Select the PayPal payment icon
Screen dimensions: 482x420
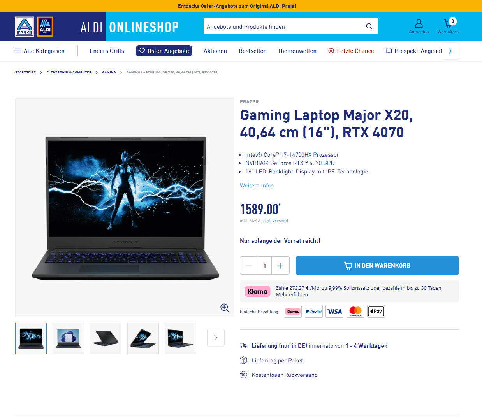pyautogui.click(x=314, y=311)
